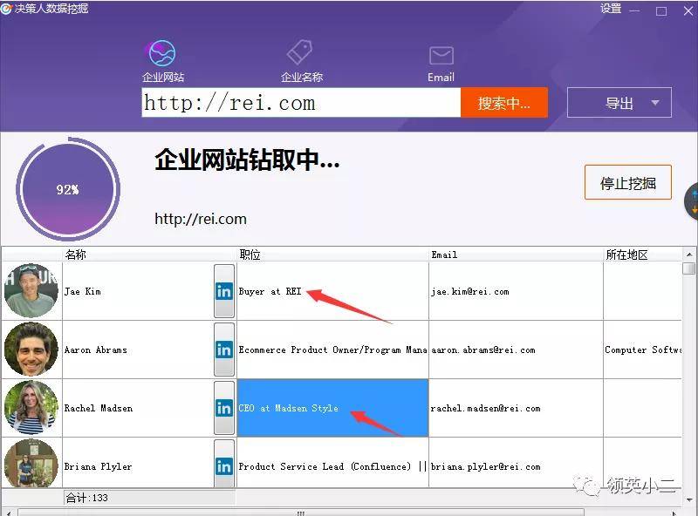The height and width of the screenshot is (516, 698).
Task: Click the vertical scrollbar thumb
Action: click(x=689, y=268)
